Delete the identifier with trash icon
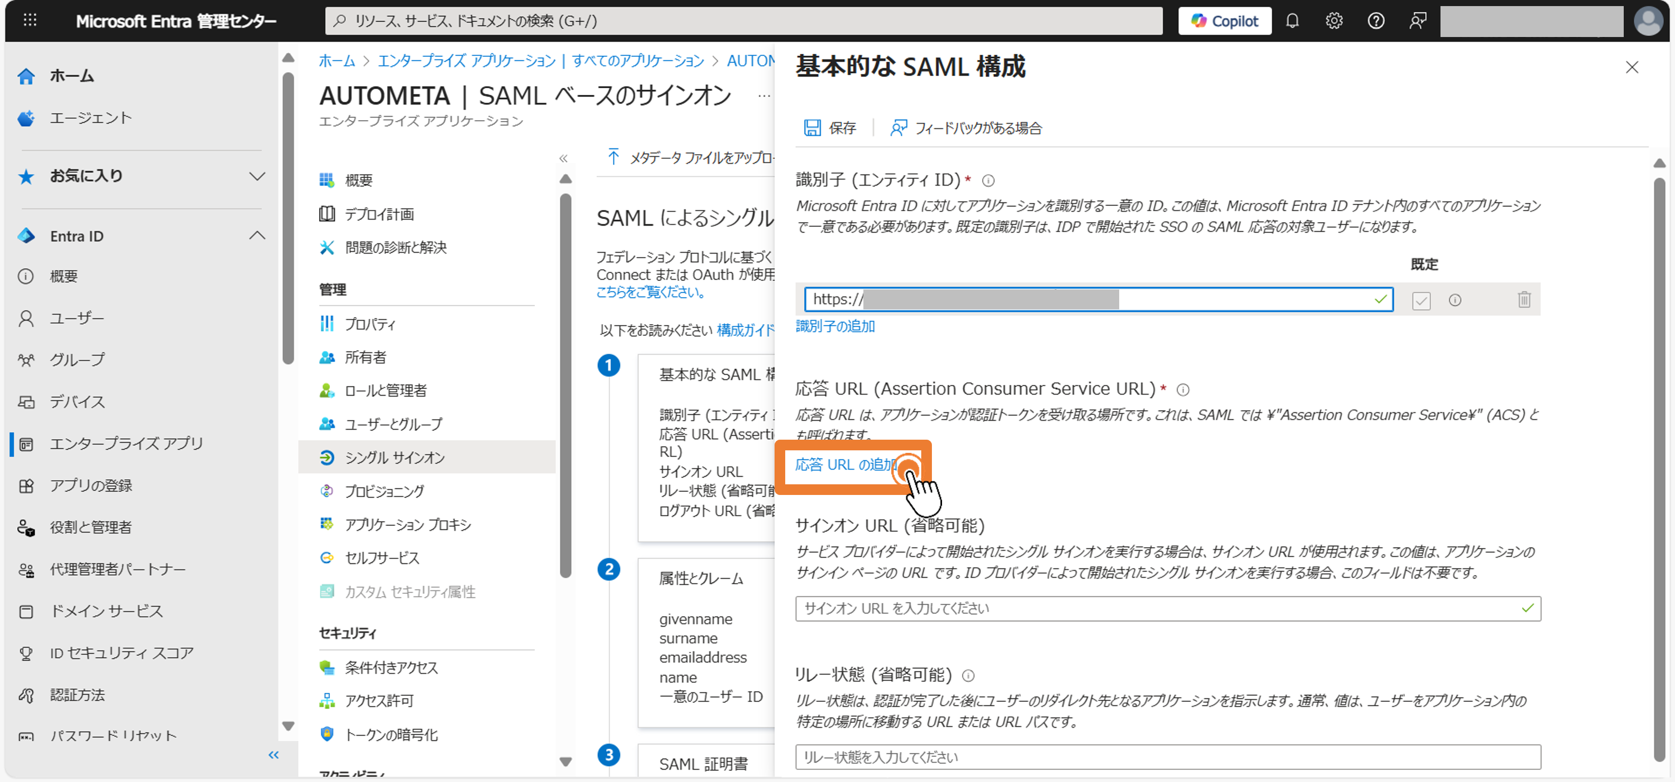This screenshot has width=1675, height=782. coord(1524,299)
